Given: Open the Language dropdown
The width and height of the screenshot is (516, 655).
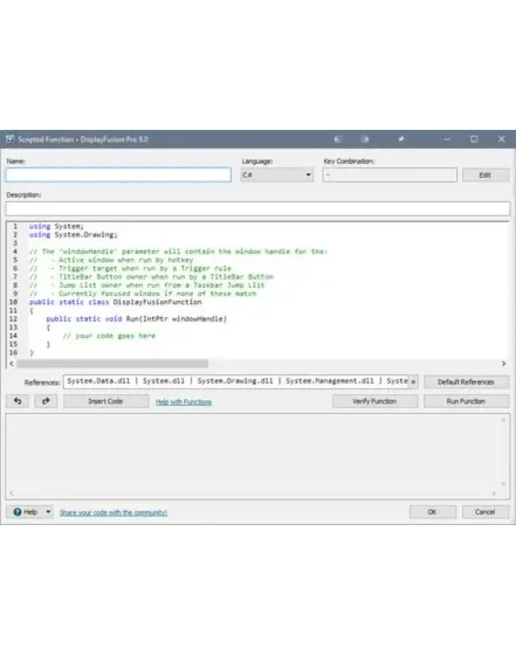Looking at the screenshot, I should (x=277, y=175).
